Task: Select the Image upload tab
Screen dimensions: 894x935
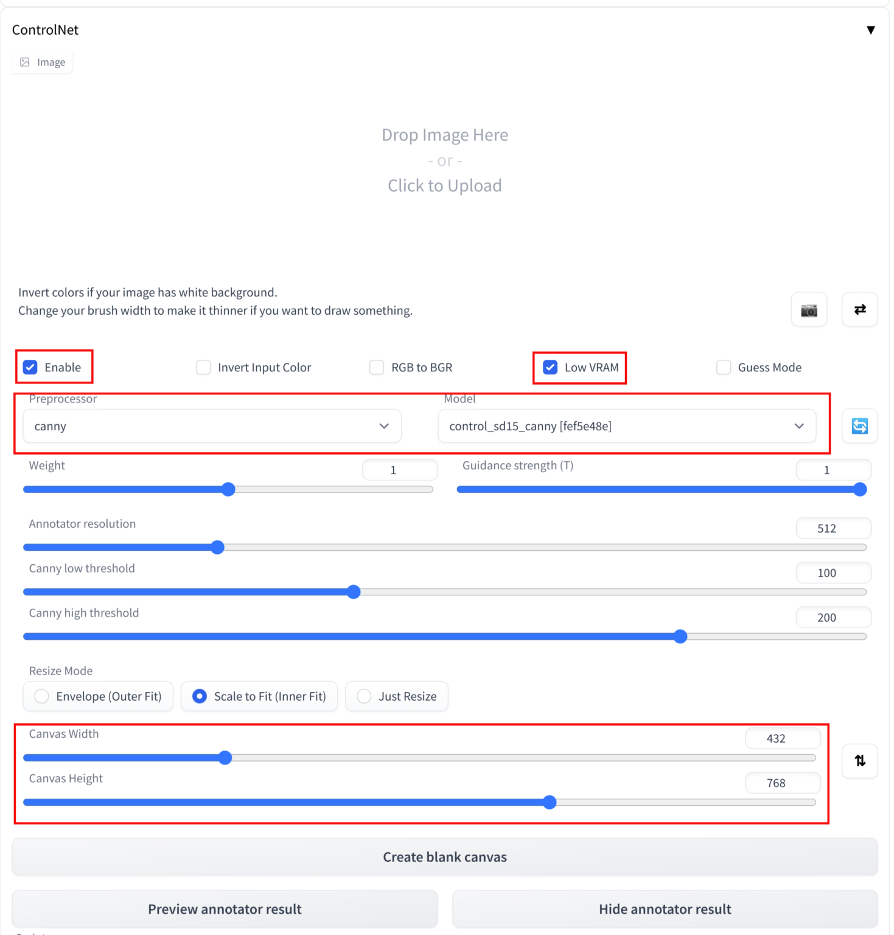Action: click(41, 61)
